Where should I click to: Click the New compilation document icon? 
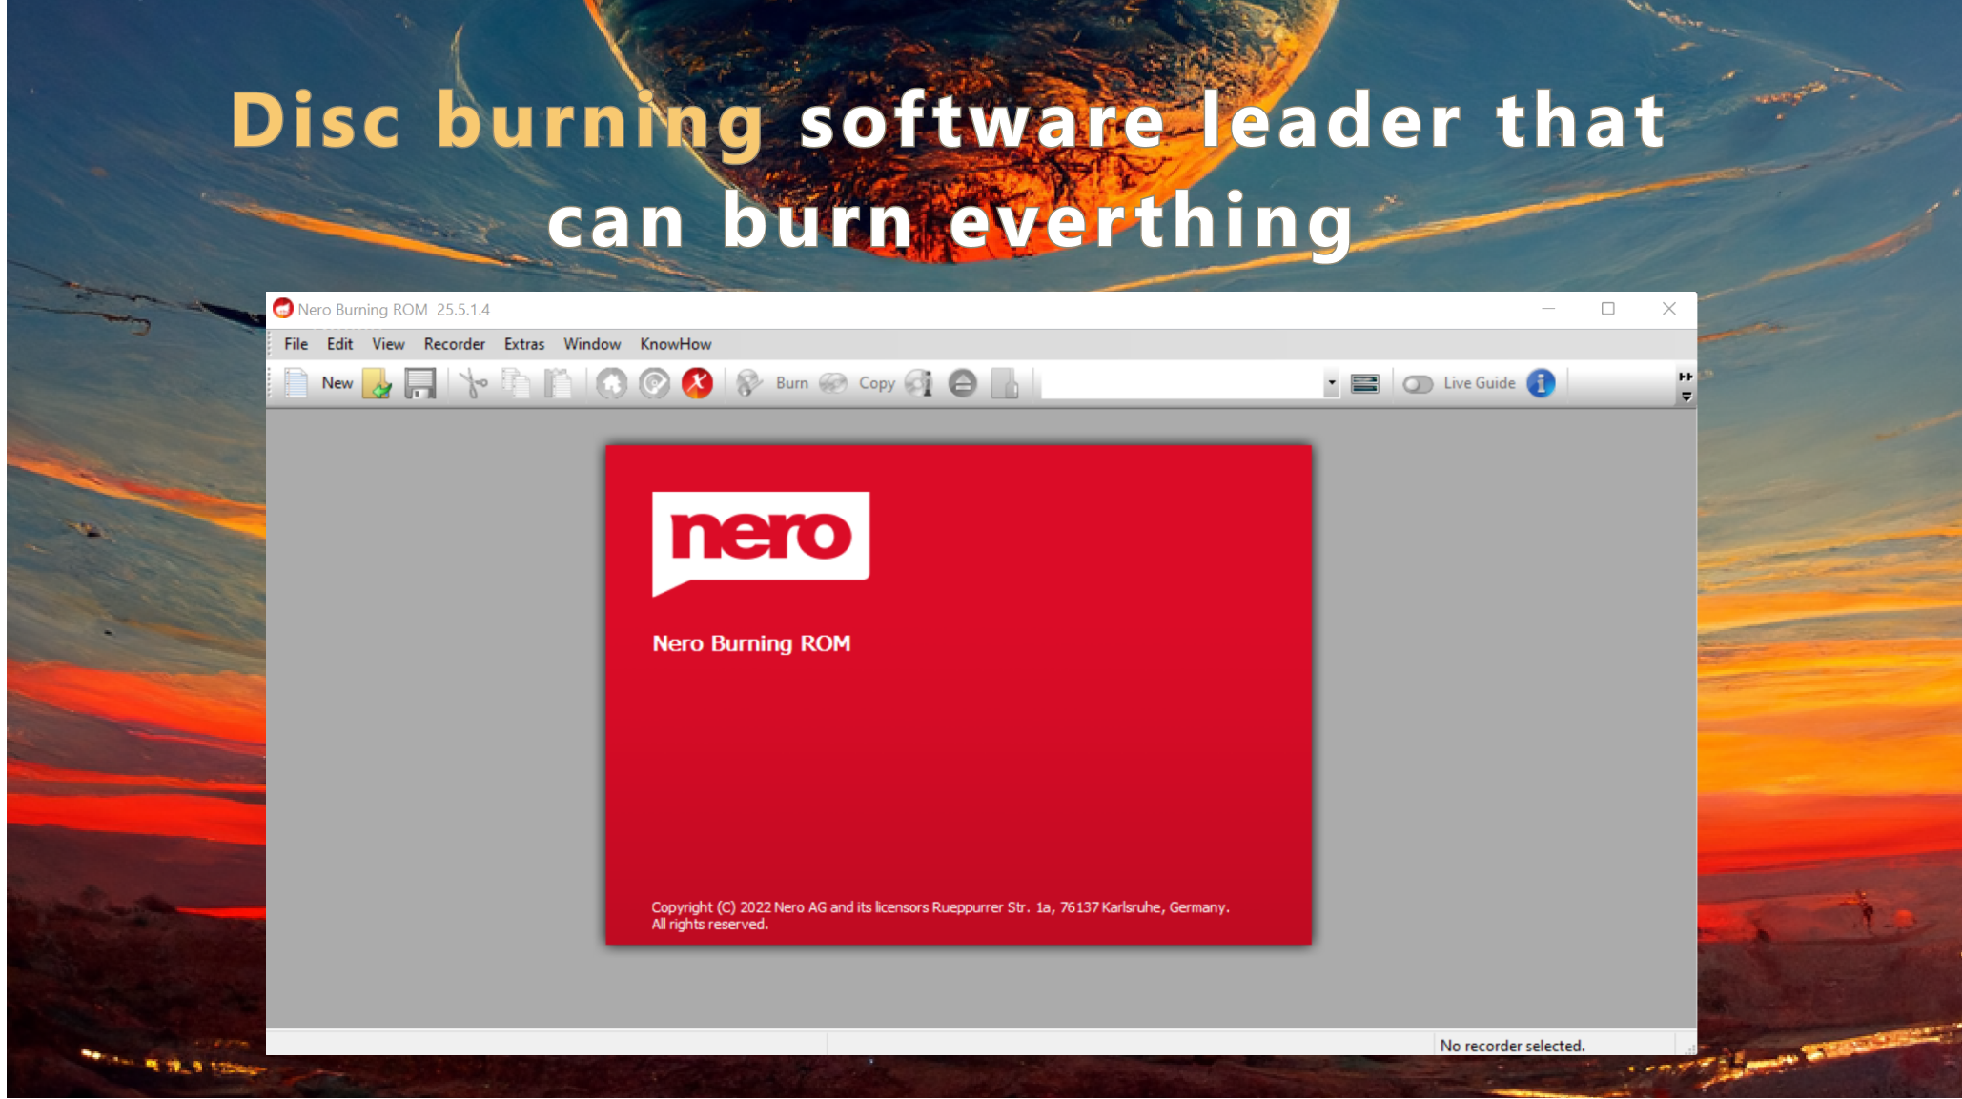coord(296,383)
